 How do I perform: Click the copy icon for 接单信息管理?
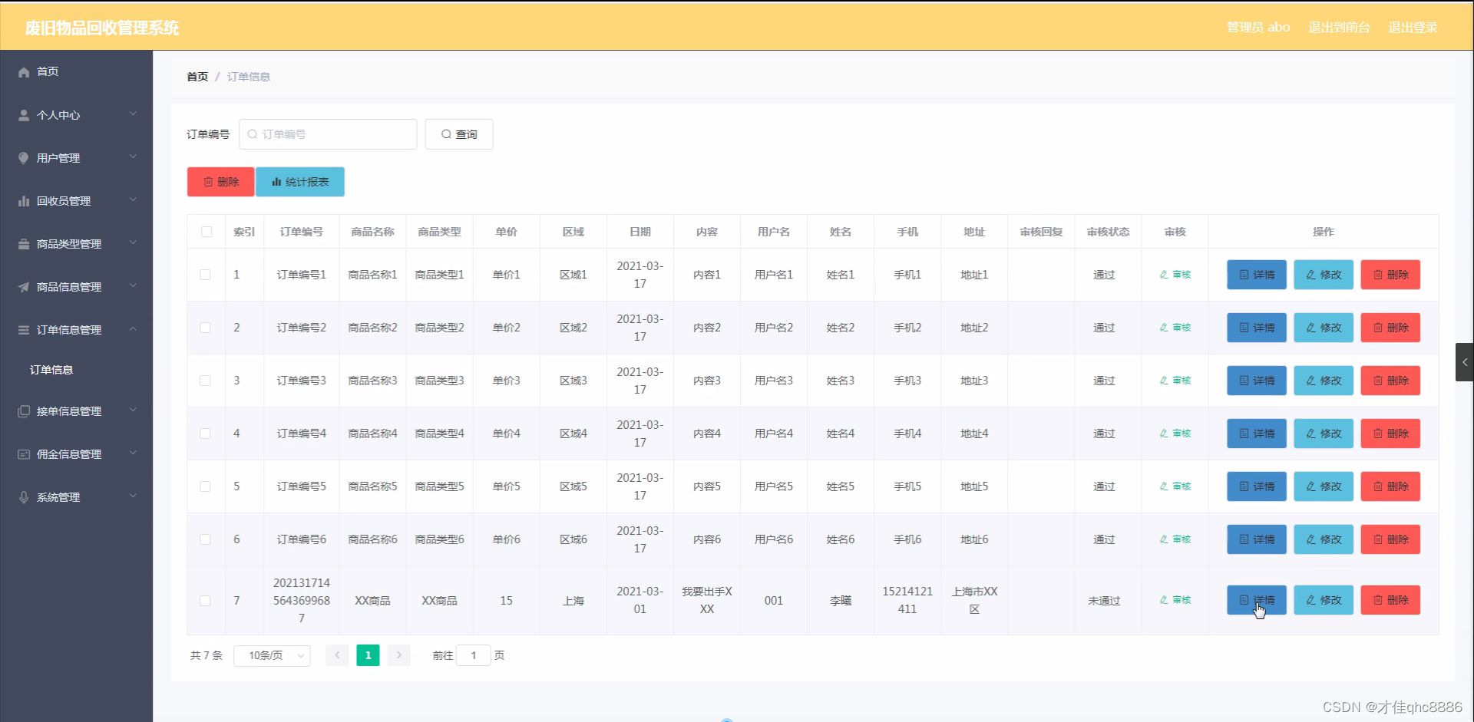24,411
